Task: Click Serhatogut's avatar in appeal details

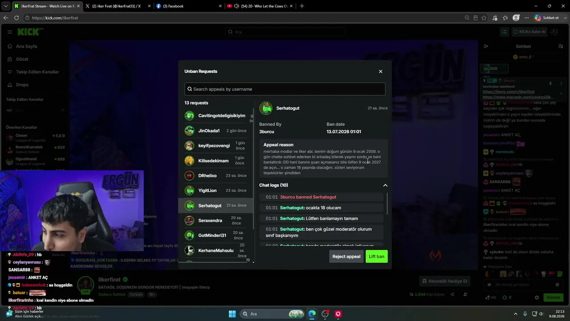Action: 266,108
